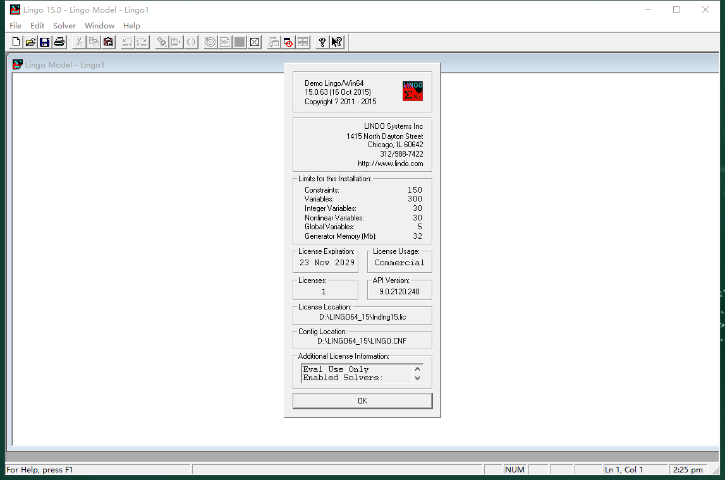Maximize the Lingo 15.0 main window
Image resolution: width=725 pixels, height=480 pixels.
pyautogui.click(x=676, y=9)
